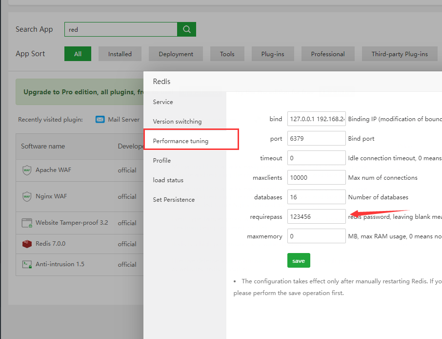Edit the maxclients input field
Screen dimensions: 442x339
pyautogui.click(x=316, y=177)
